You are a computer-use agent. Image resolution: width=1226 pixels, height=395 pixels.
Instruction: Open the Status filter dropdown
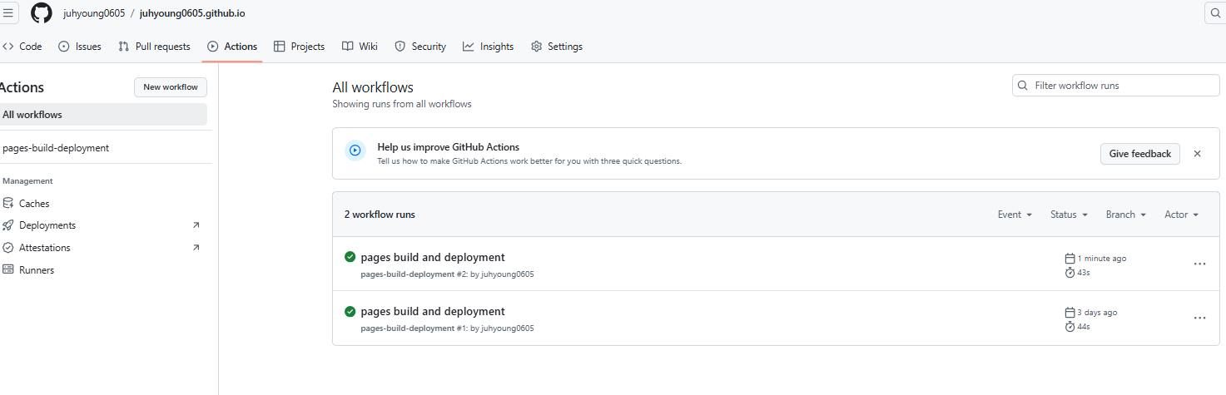(1069, 215)
